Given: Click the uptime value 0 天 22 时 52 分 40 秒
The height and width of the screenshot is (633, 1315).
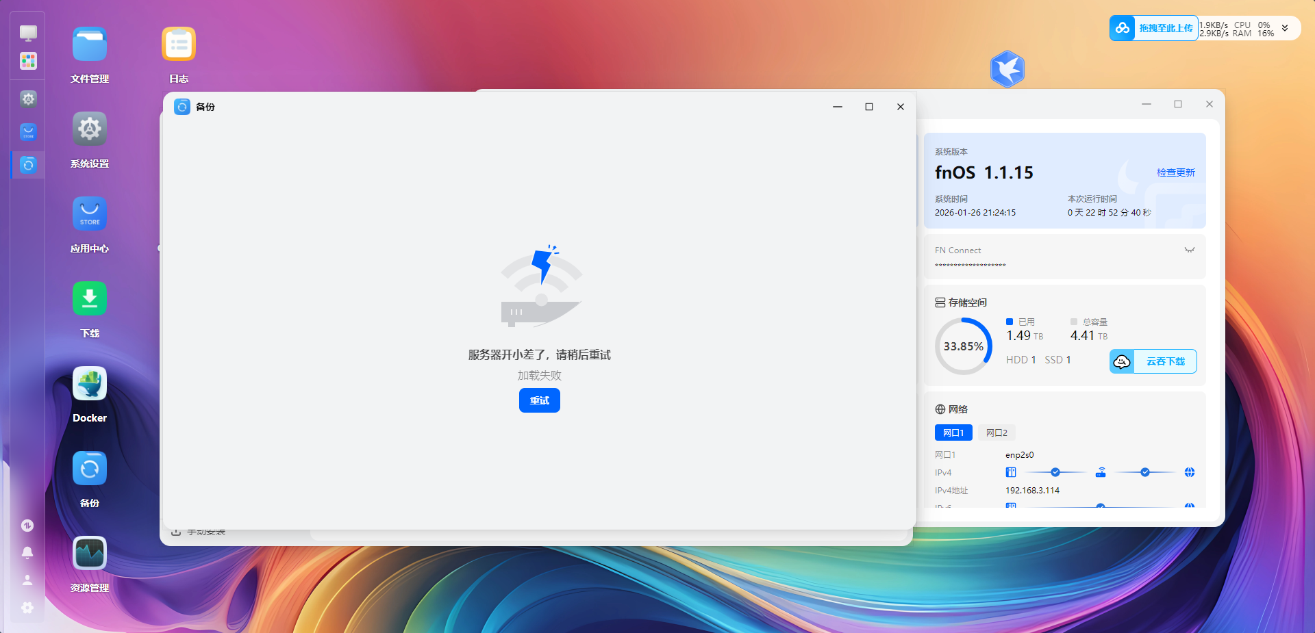Looking at the screenshot, I should point(1110,213).
